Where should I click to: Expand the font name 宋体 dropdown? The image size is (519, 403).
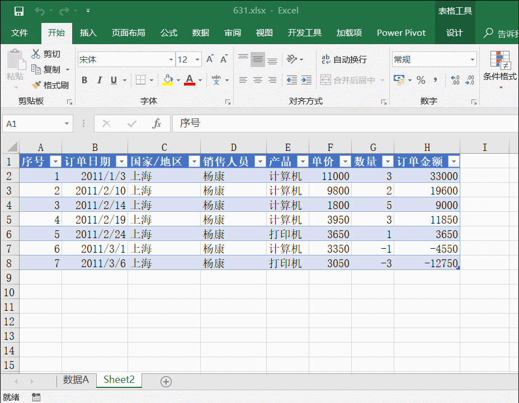coord(171,59)
